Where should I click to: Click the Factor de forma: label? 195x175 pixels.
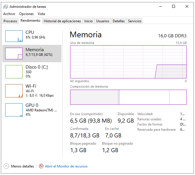point(150,124)
